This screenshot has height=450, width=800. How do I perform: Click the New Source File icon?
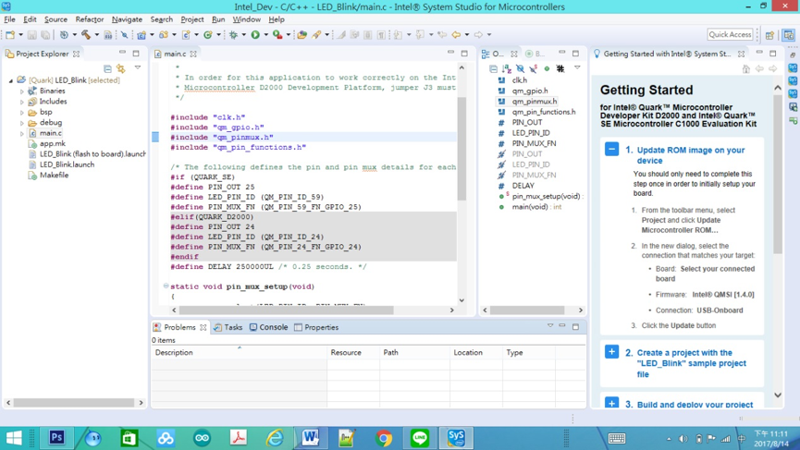(x=186, y=35)
